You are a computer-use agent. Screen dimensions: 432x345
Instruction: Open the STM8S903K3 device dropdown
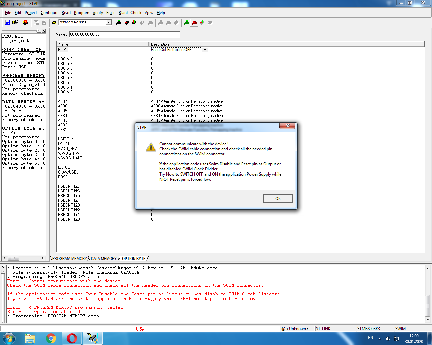pyautogui.click(x=109, y=22)
